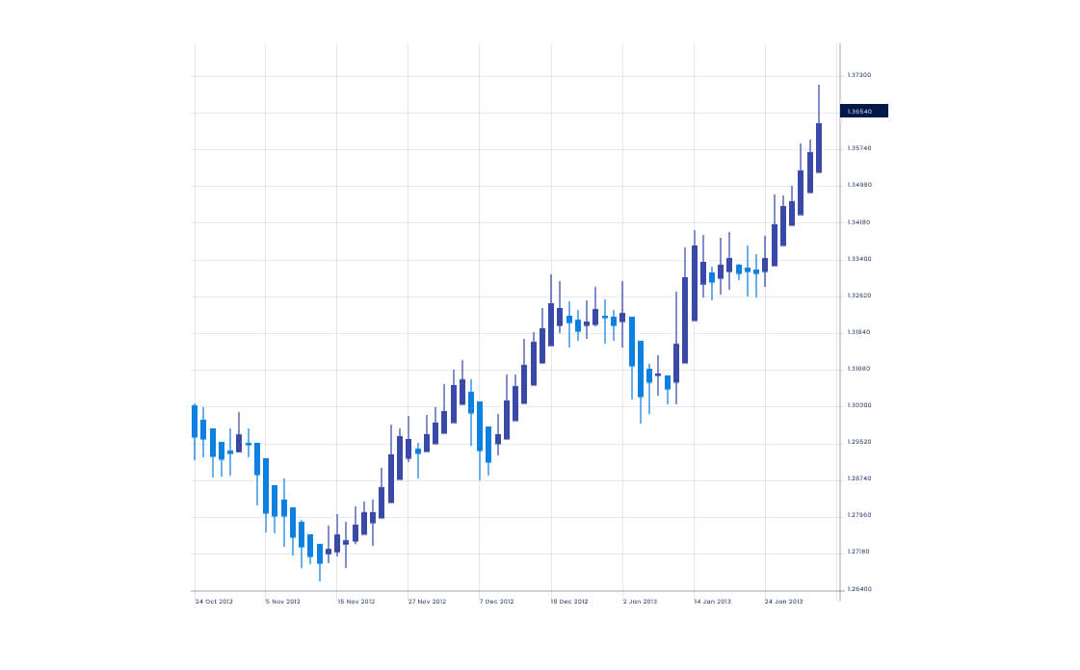The width and height of the screenshot is (1080, 670).
Task: Click the 1.28740 price axis label
Action: click(x=859, y=478)
